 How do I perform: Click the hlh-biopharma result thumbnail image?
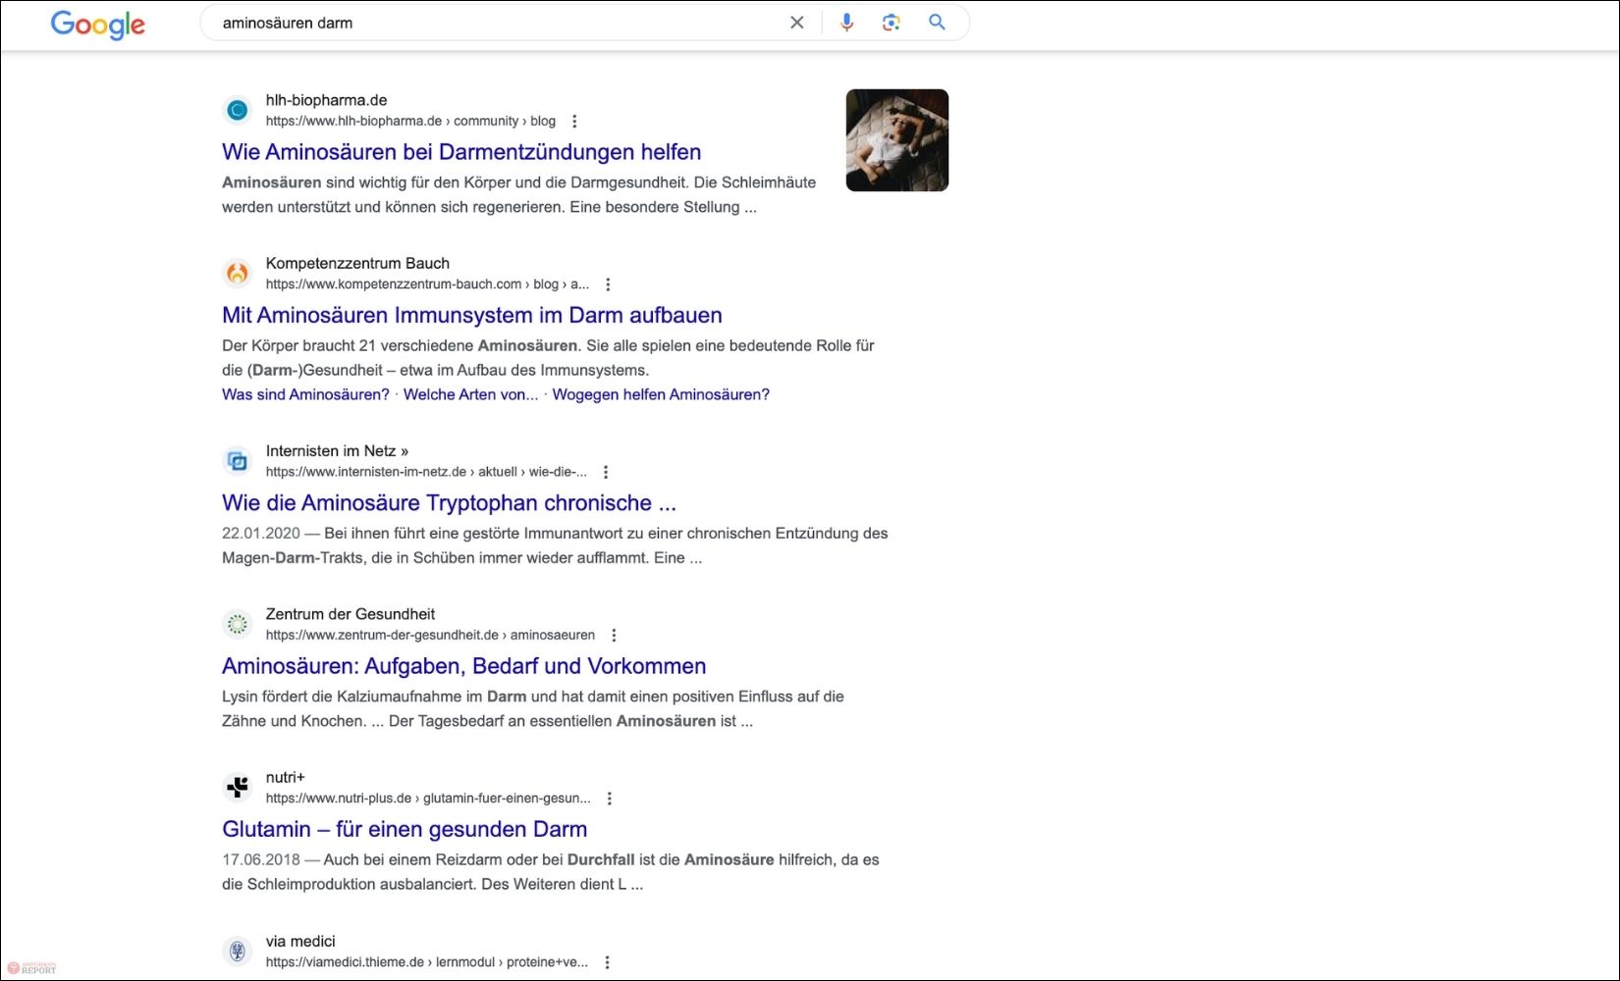pyautogui.click(x=897, y=140)
